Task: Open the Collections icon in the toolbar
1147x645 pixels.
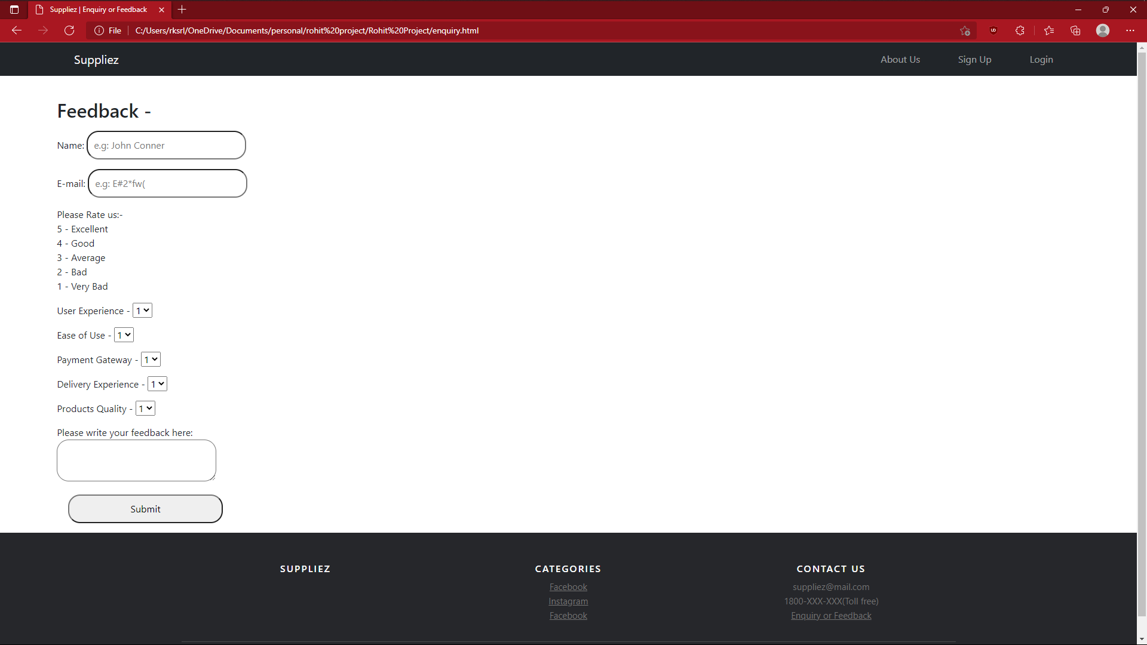Action: point(1075,30)
